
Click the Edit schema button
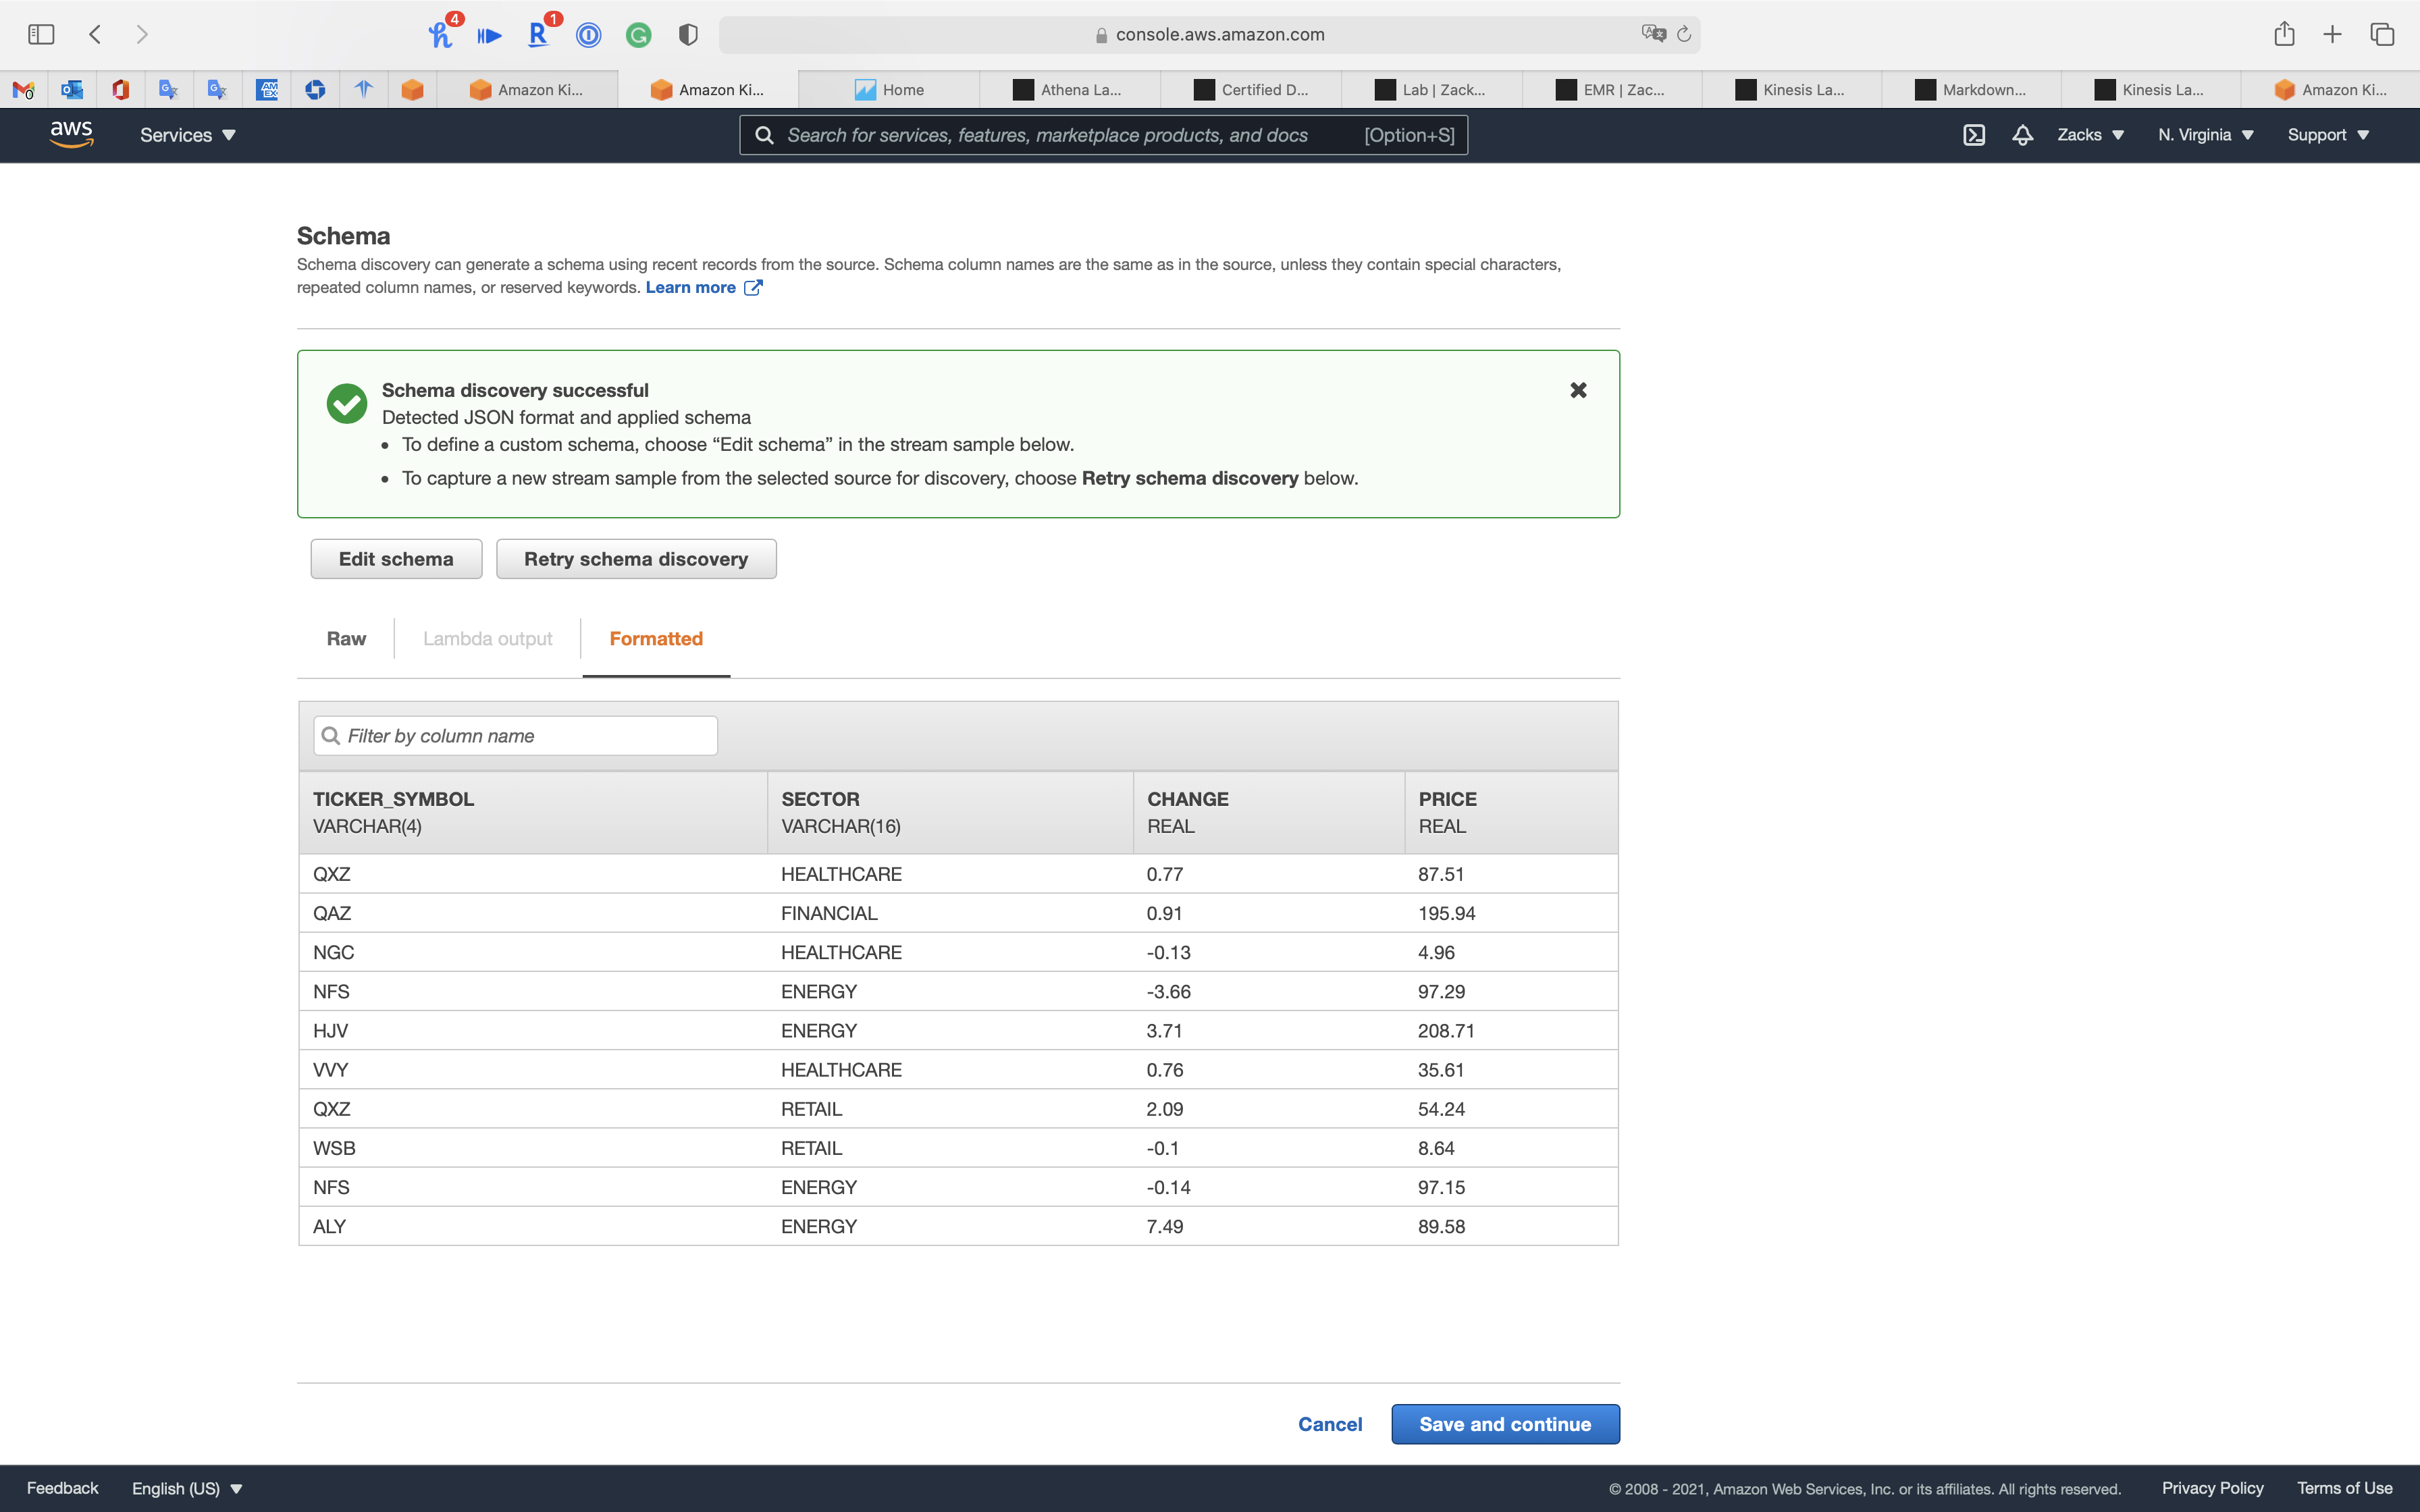coord(396,559)
